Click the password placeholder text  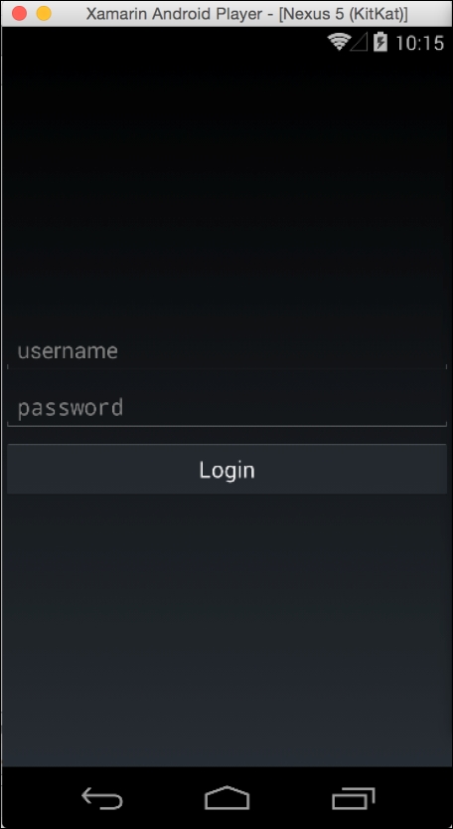pos(71,408)
